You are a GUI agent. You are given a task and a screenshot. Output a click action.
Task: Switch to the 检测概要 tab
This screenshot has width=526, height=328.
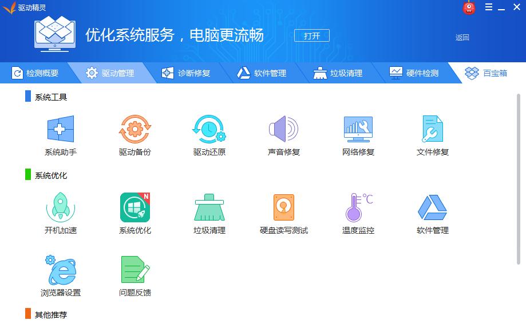[x=35, y=73]
